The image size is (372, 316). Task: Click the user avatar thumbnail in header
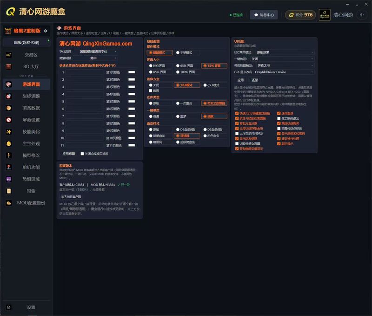pyautogui.click(x=325, y=15)
